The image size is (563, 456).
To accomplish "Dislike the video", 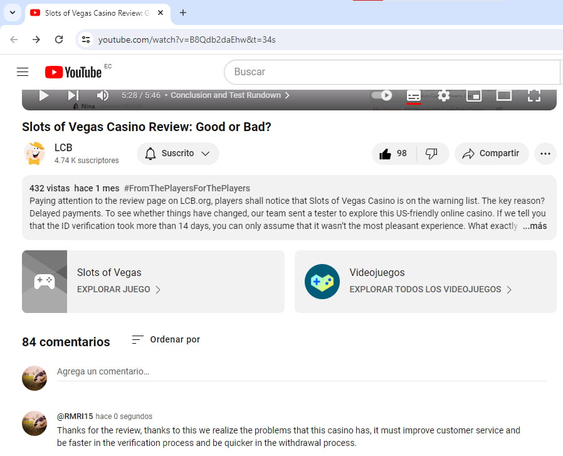I will click(431, 154).
